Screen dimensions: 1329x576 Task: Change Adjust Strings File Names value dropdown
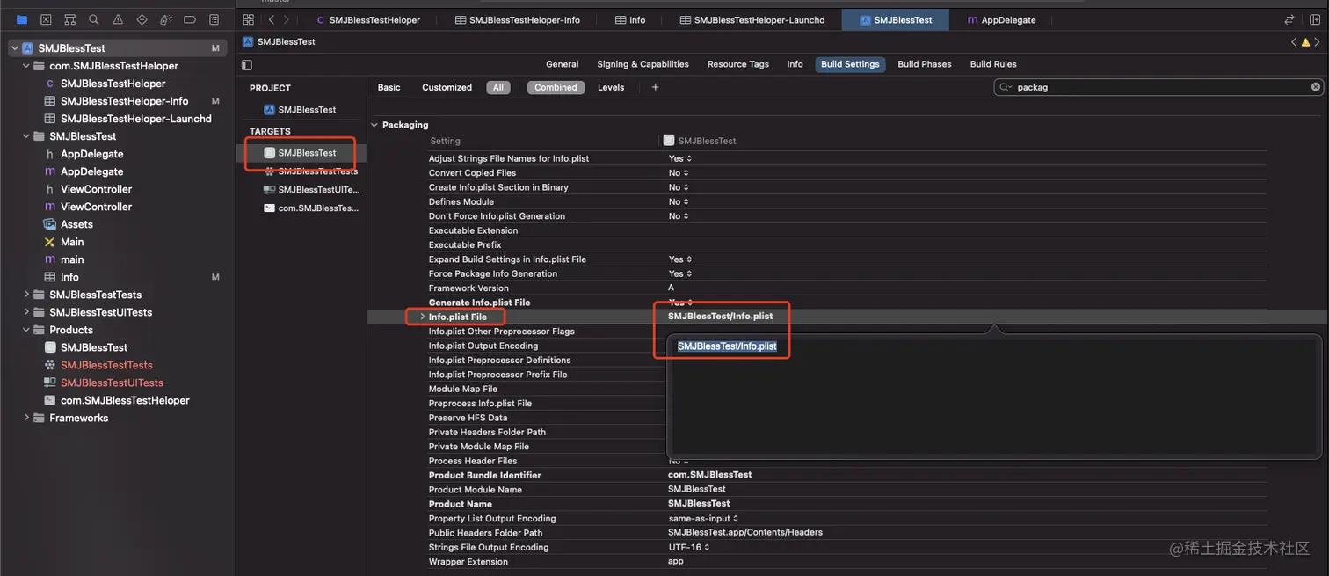pos(679,158)
